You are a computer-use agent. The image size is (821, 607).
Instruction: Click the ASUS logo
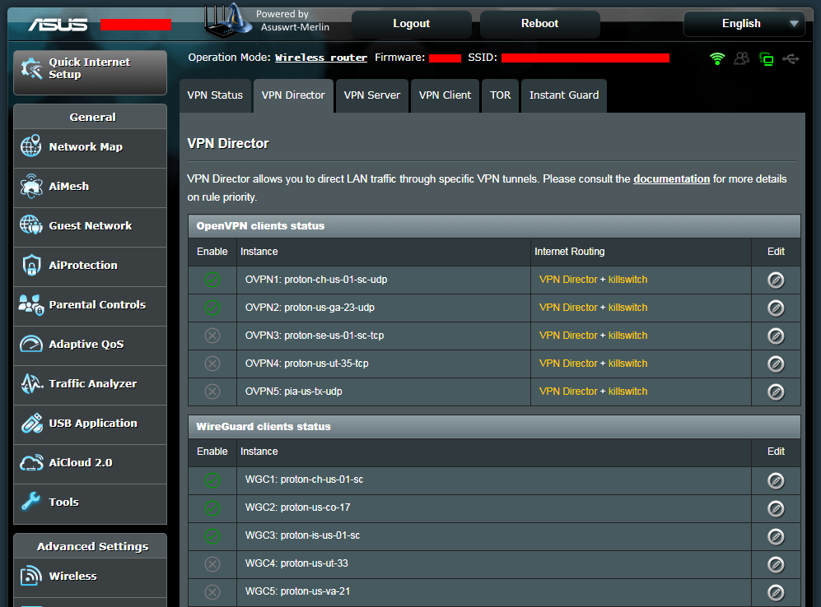pos(58,24)
